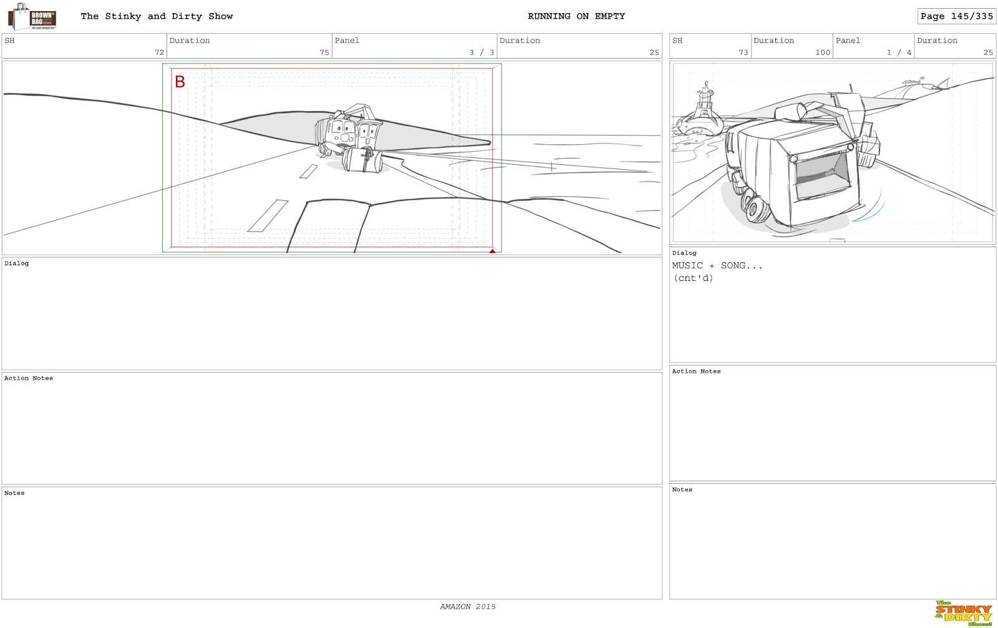Click the SH 73 header cell

click(710, 46)
